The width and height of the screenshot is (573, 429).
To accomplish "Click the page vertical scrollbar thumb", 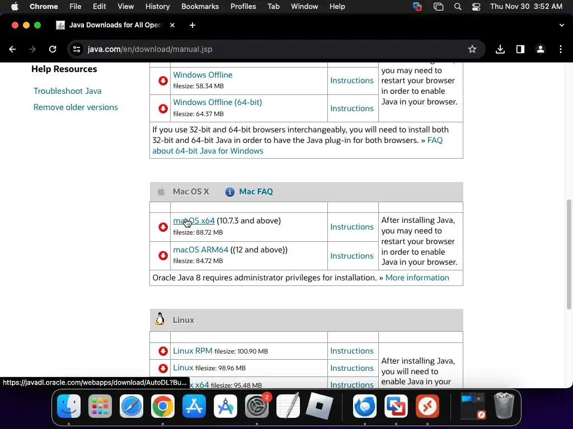I will [x=569, y=254].
